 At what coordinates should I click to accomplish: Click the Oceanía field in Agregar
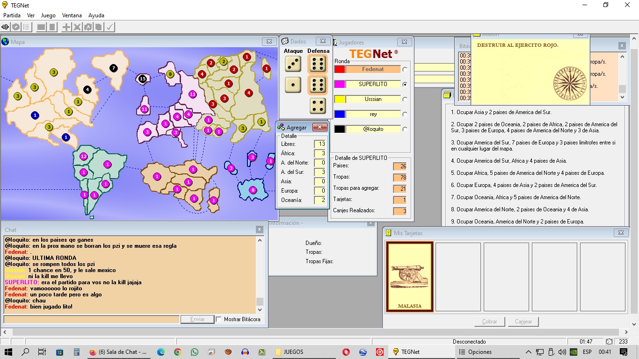[x=319, y=200]
